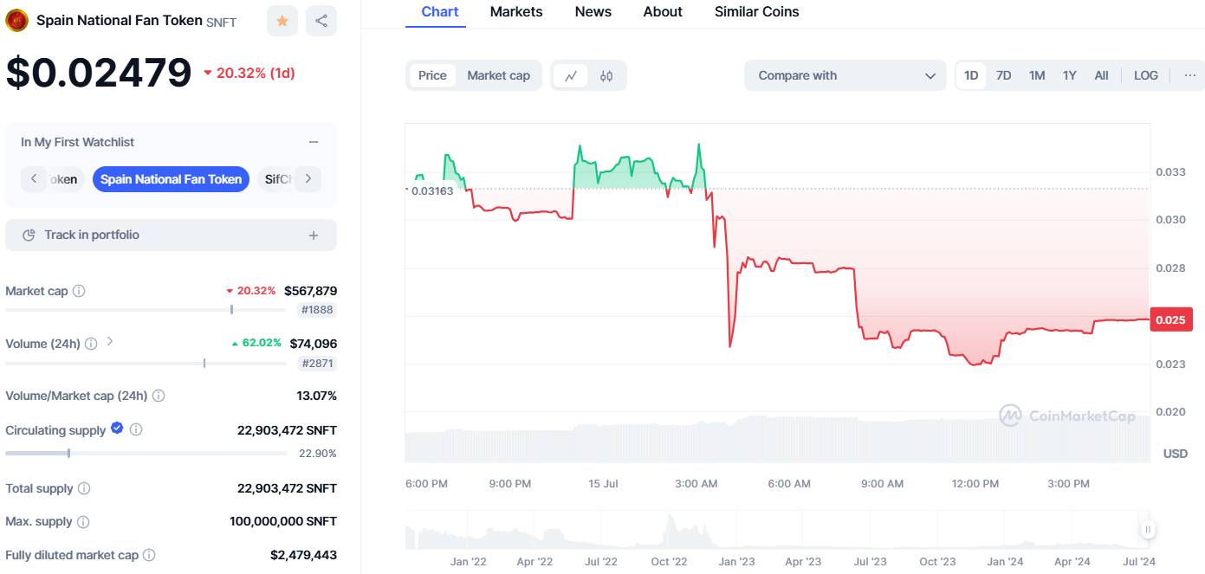
Task: Open the Markets tab
Action: click(516, 12)
